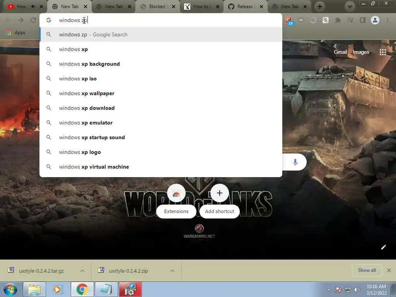Select 'windows zp - Google Search' suggestion
The height and width of the screenshot is (297, 396).
coord(160,34)
